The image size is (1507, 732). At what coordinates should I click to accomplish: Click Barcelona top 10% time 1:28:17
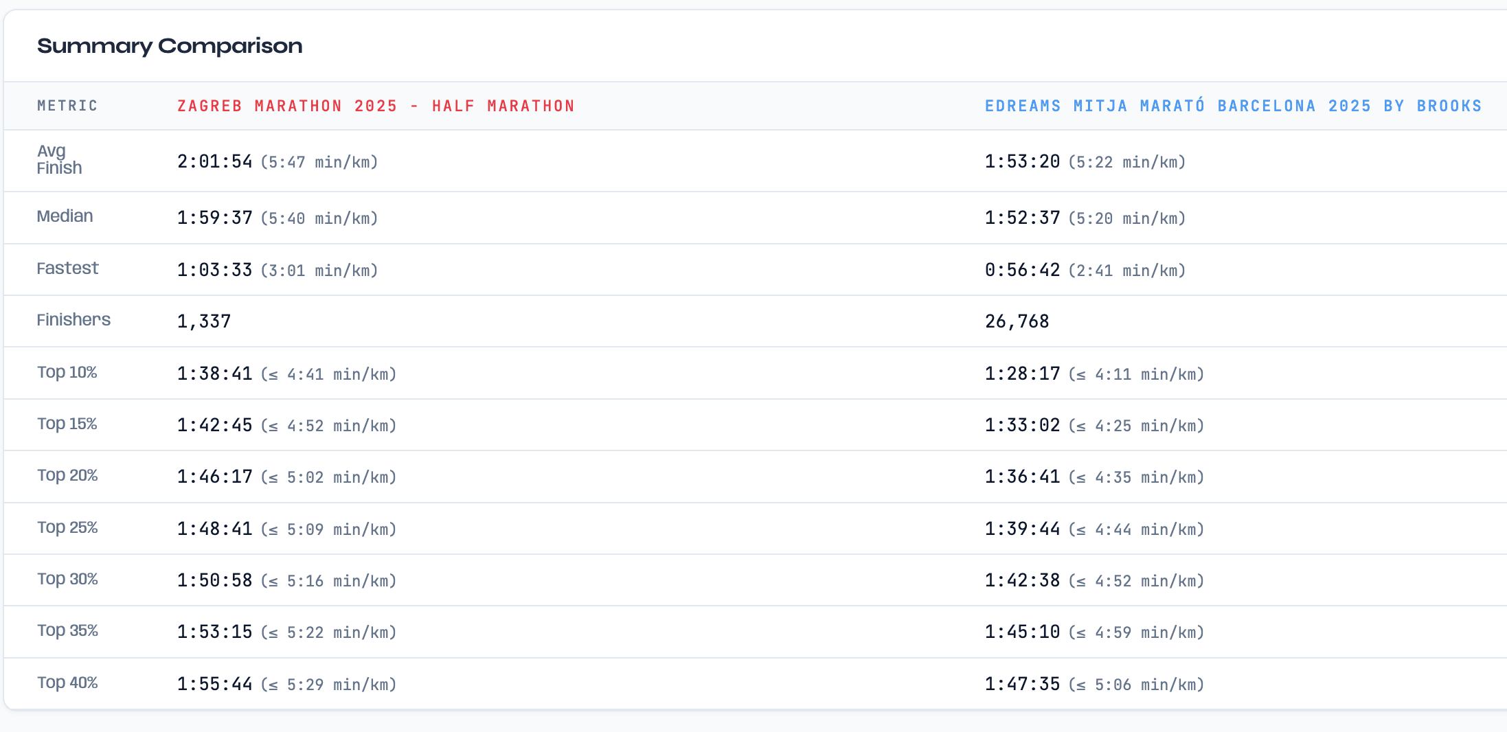click(1023, 374)
